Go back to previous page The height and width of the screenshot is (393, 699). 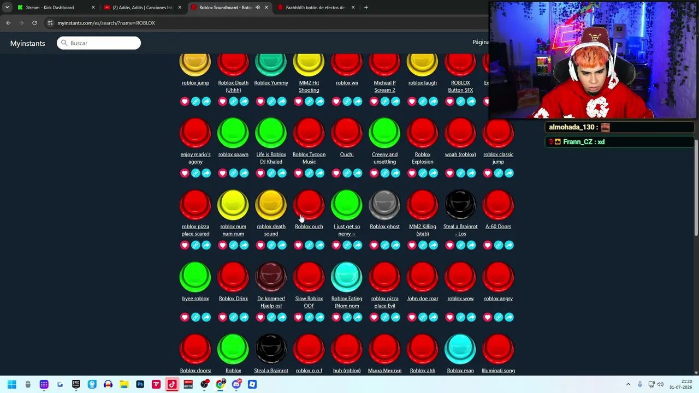click(x=8, y=23)
